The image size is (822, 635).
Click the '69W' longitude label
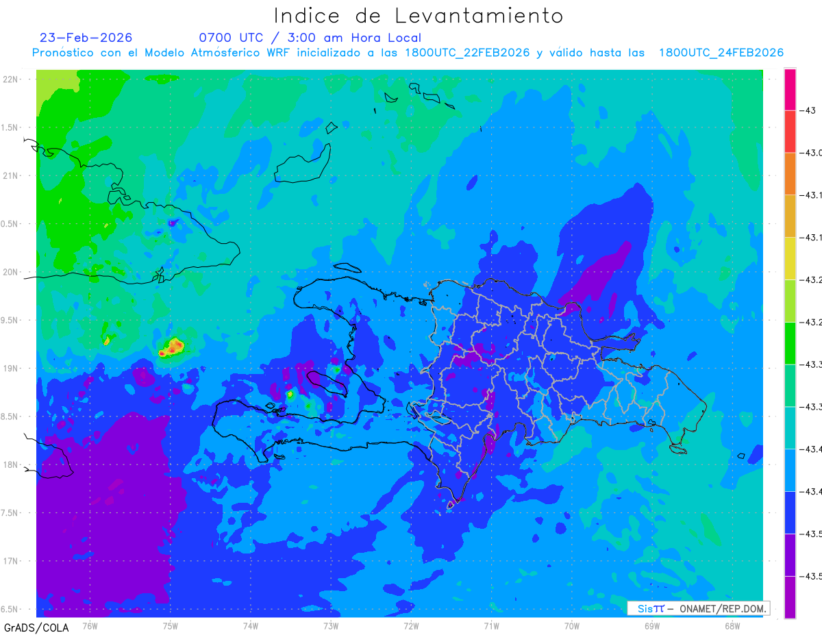[x=651, y=625]
